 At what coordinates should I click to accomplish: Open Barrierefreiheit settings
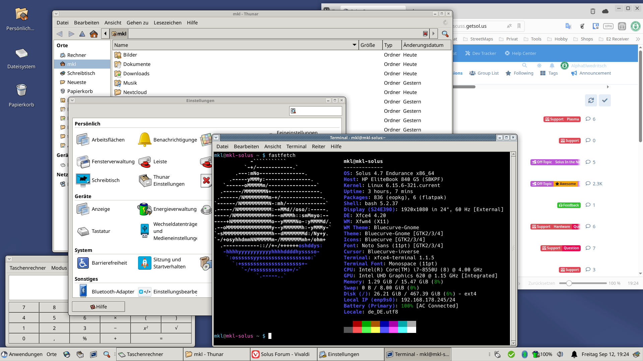pos(102,263)
